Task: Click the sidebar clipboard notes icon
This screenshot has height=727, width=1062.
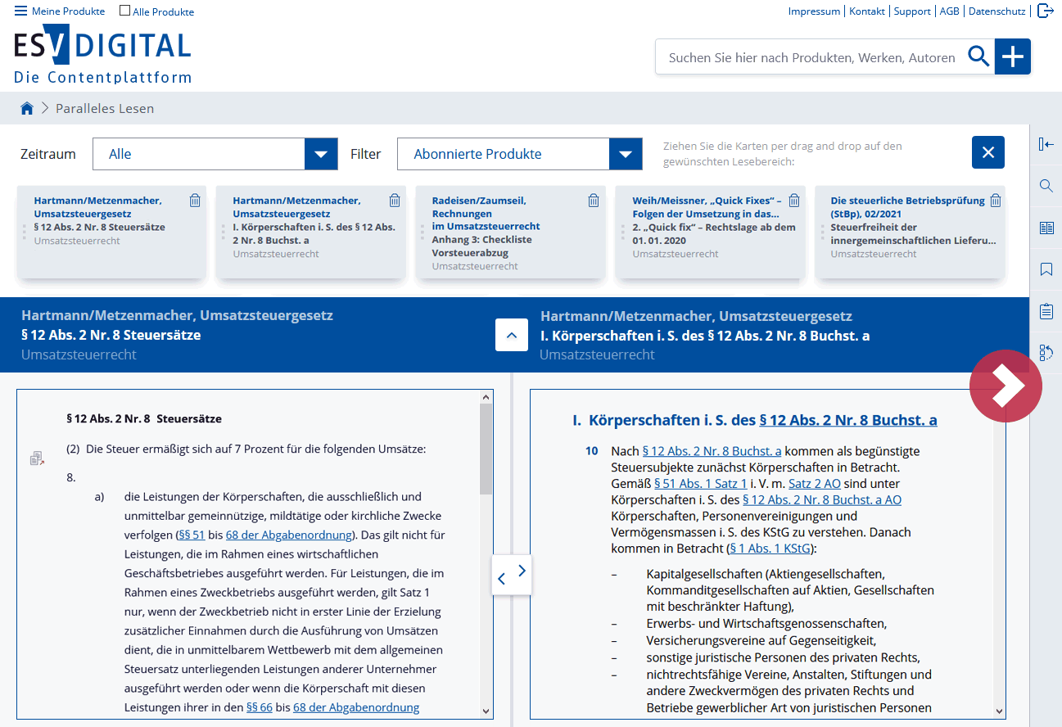Action: [x=1046, y=311]
